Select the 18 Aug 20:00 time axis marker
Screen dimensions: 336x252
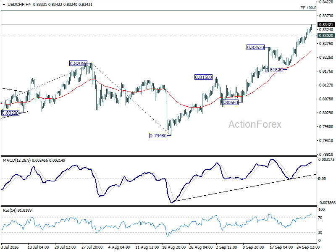(x=174, y=247)
